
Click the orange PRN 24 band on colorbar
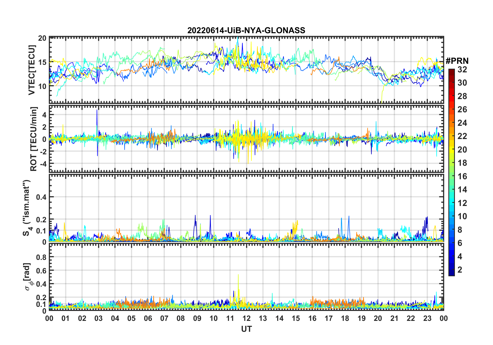pos(452,123)
